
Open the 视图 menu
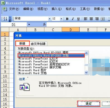(x=42, y=9)
